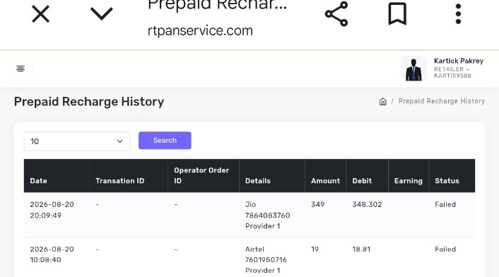Click the Transation ID column header

120,181
